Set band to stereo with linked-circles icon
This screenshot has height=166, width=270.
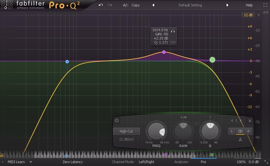(x=240, y=131)
